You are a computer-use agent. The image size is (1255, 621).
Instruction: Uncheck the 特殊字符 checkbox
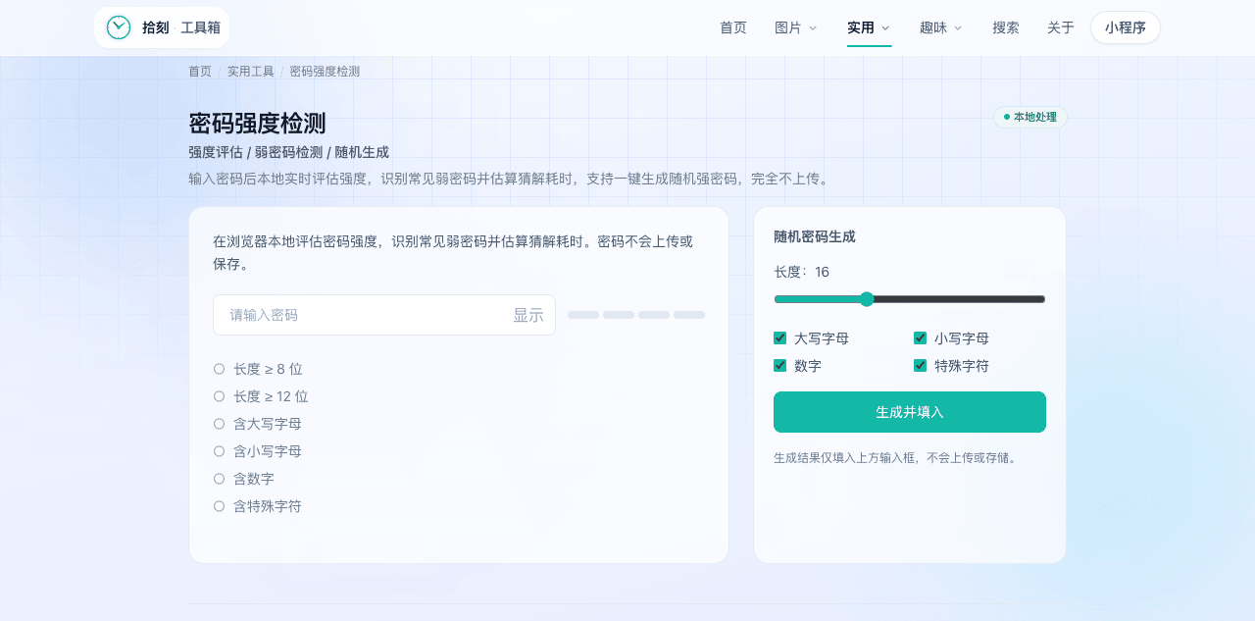pos(921,366)
